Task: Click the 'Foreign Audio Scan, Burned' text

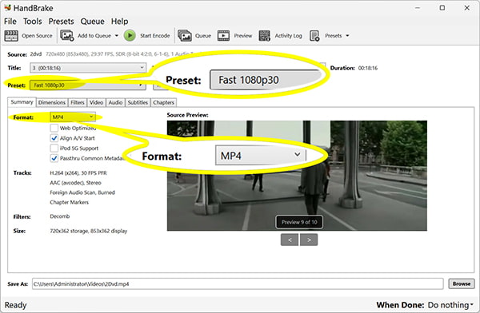Action: click(x=82, y=192)
